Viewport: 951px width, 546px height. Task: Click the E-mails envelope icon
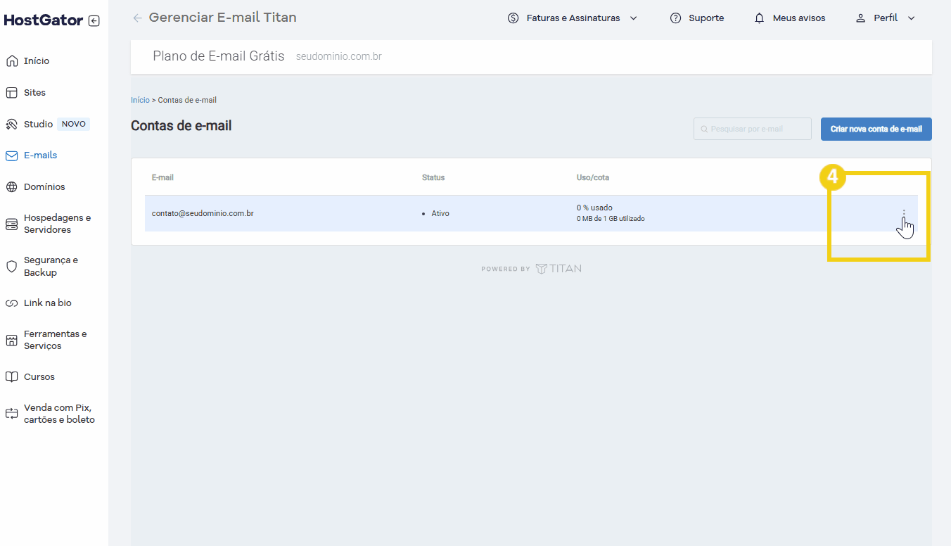tap(11, 155)
